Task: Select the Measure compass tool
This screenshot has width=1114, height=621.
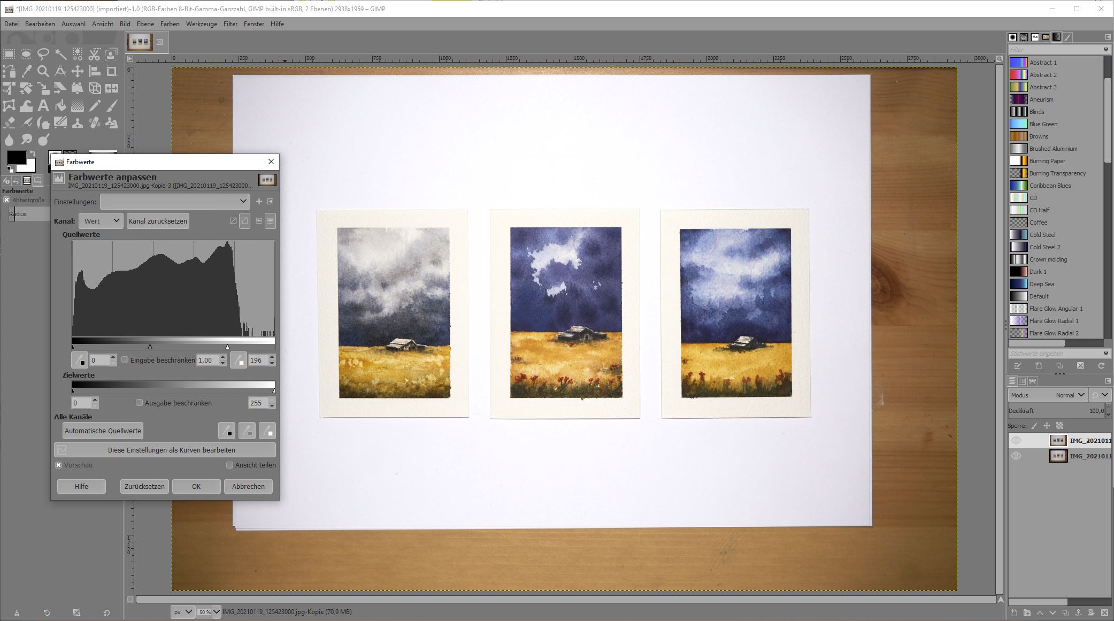Action: [60, 71]
